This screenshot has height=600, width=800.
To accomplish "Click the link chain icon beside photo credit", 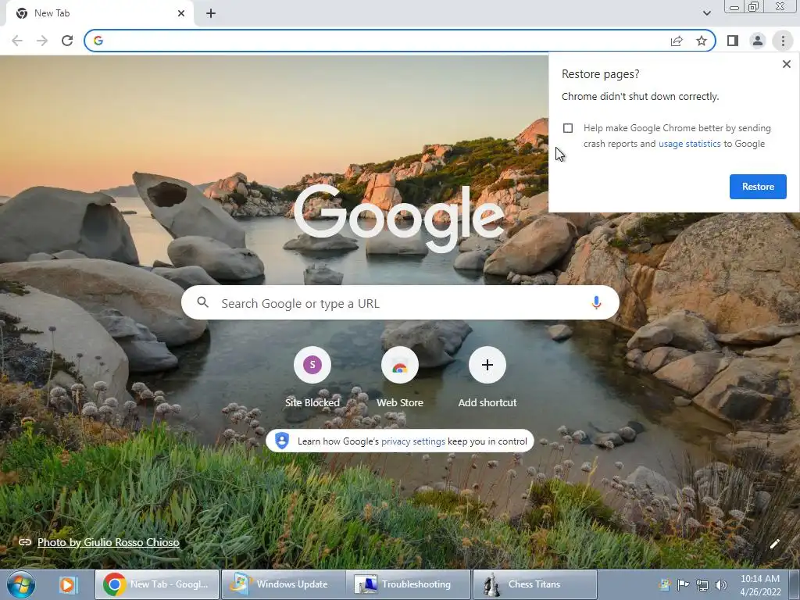I will [24, 542].
